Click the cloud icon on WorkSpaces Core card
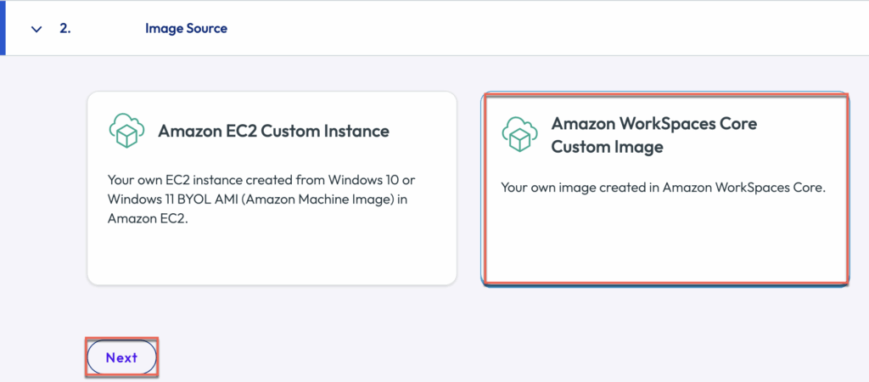 [x=519, y=134]
